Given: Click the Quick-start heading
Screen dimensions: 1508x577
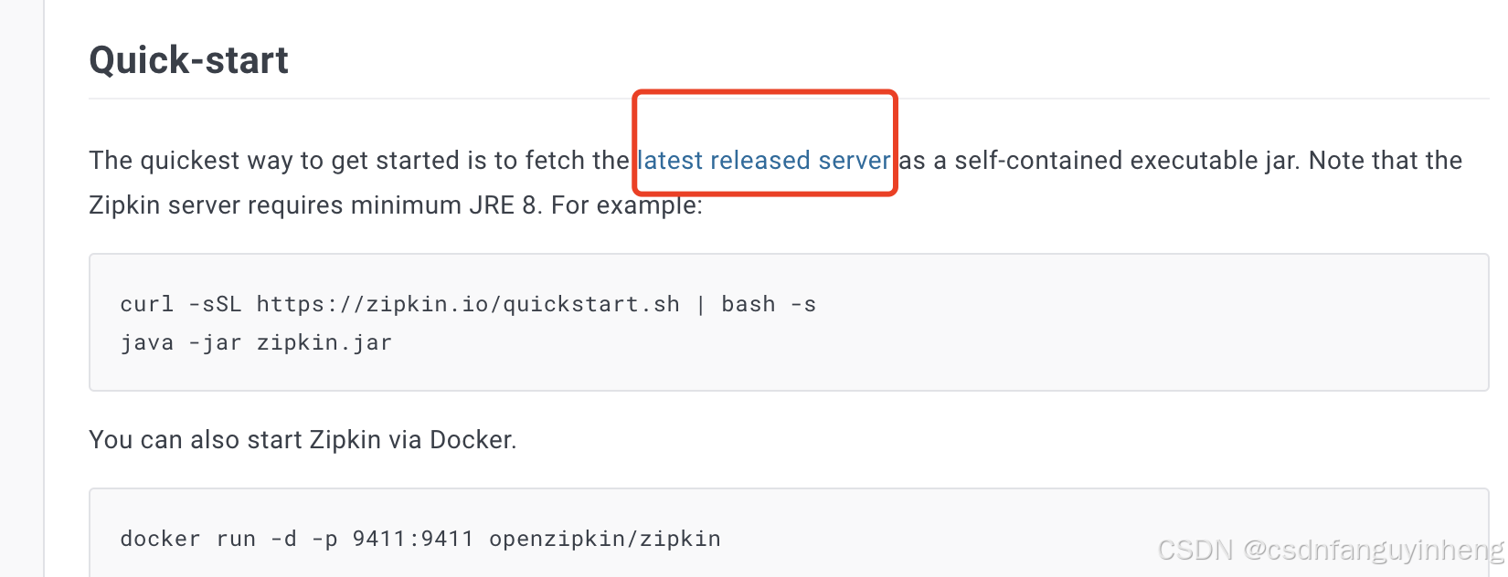Looking at the screenshot, I should [x=188, y=60].
